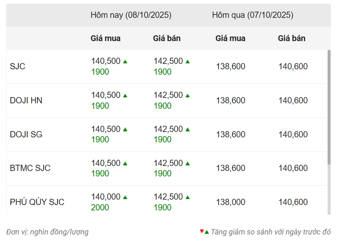Click the up arrow beside BTMC SJC buy price
Image resolution: width=338 pixels, height=249 pixels.
tap(125, 164)
